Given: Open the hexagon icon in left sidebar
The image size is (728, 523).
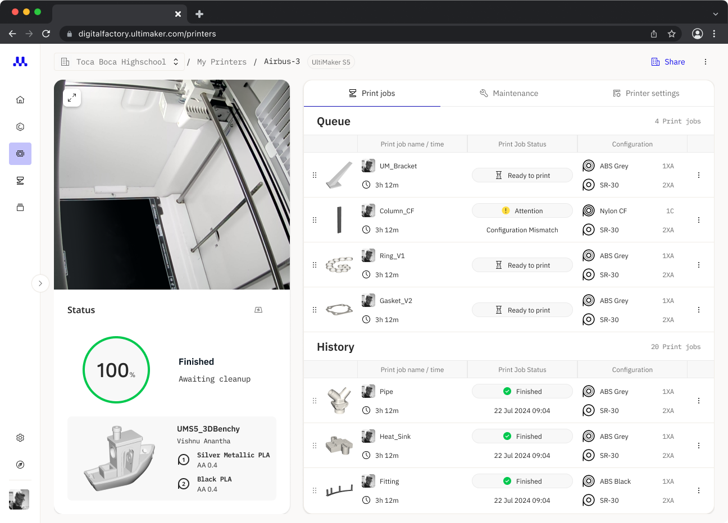Looking at the screenshot, I should point(20,127).
